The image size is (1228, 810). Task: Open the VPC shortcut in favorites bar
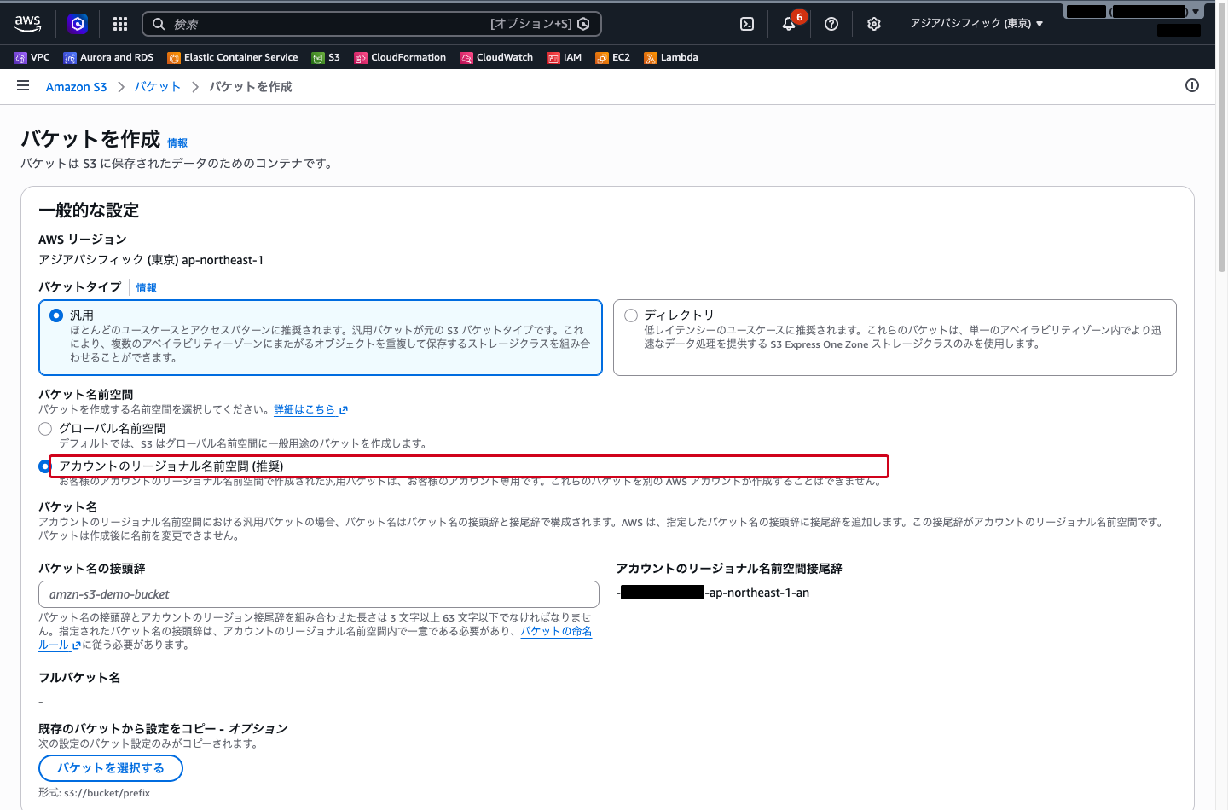[x=32, y=57]
